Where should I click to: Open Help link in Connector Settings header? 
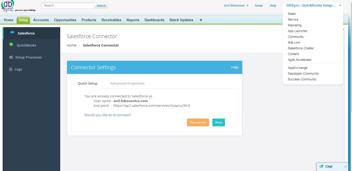[x=234, y=67]
